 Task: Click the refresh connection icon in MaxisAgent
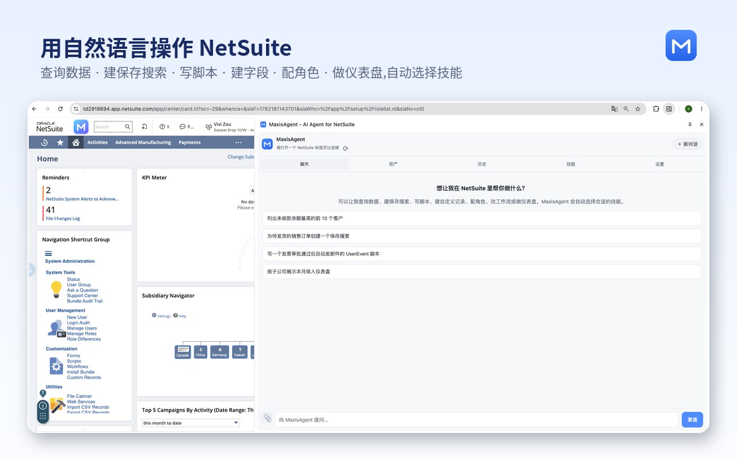pos(345,148)
